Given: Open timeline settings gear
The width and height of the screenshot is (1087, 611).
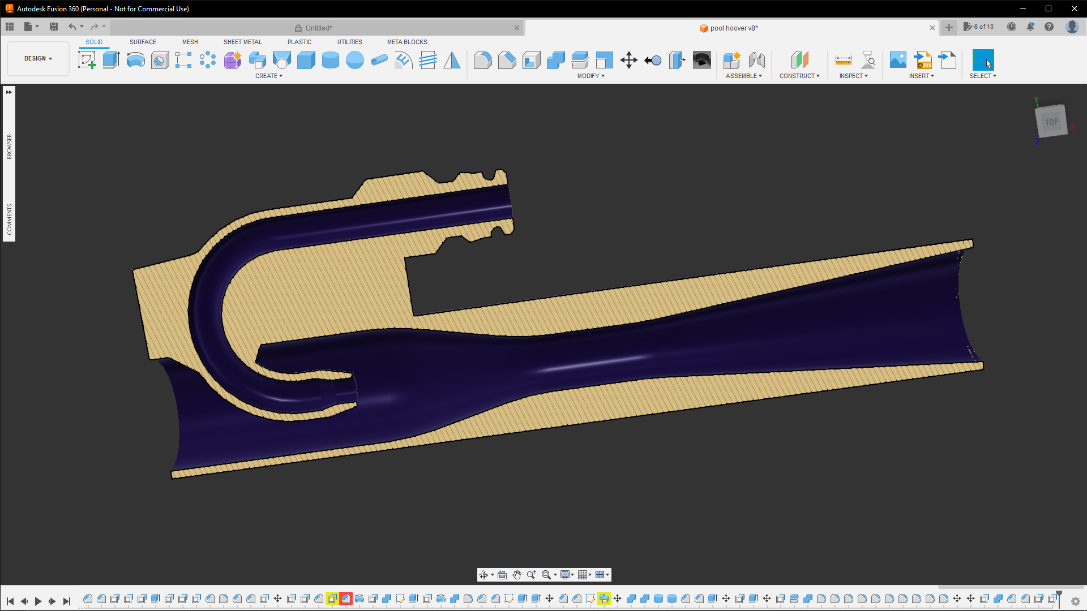Looking at the screenshot, I should 1075,601.
